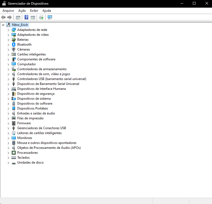Expand Entradas e saídas de áudio chevron

pos(8,114)
